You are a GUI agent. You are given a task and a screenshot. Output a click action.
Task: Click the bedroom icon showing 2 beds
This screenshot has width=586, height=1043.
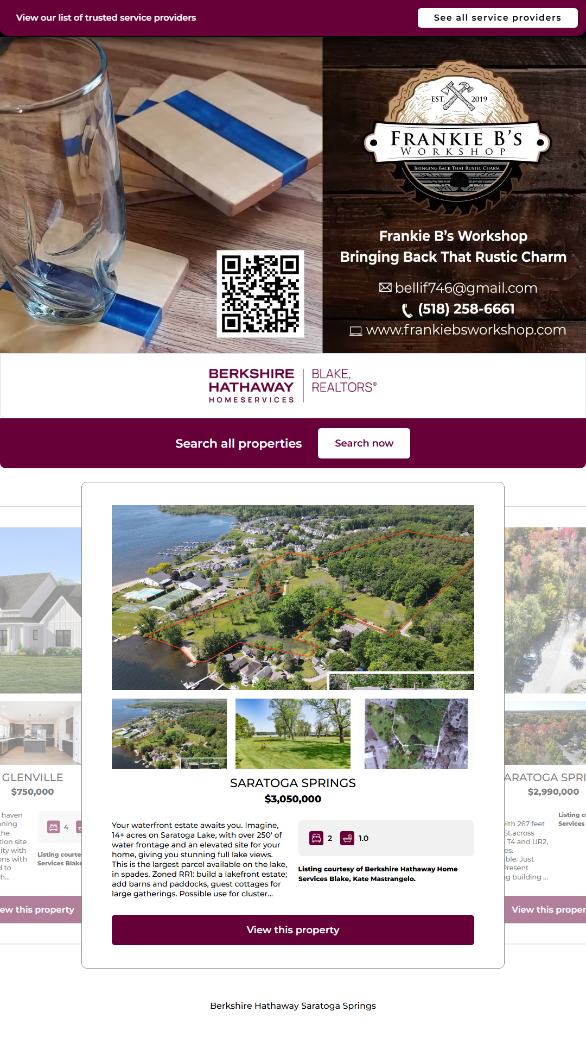[x=316, y=838]
